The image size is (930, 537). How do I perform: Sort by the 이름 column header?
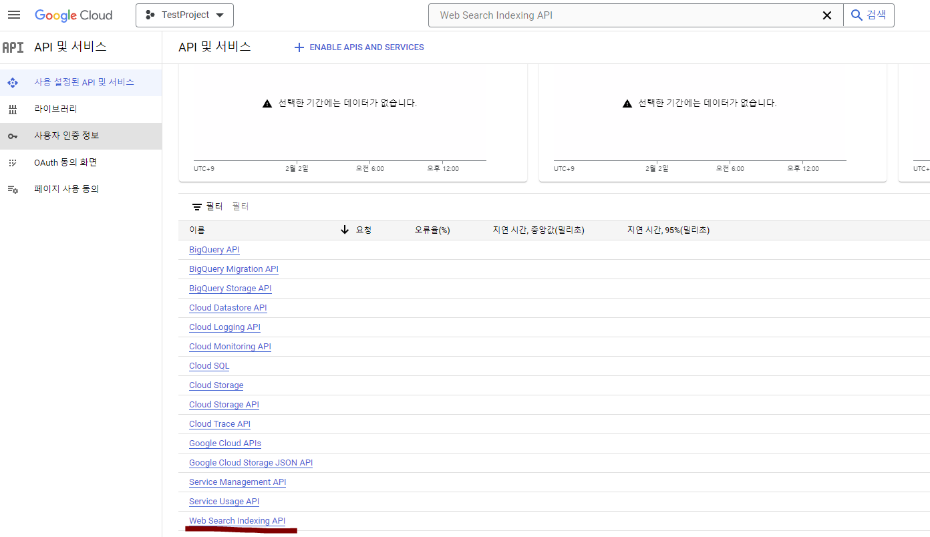[x=197, y=230]
